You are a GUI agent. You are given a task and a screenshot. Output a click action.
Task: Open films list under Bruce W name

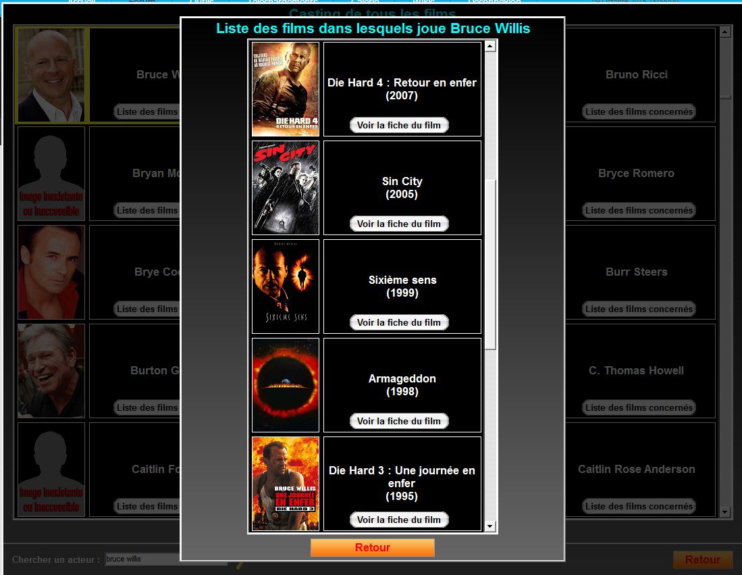(x=147, y=111)
